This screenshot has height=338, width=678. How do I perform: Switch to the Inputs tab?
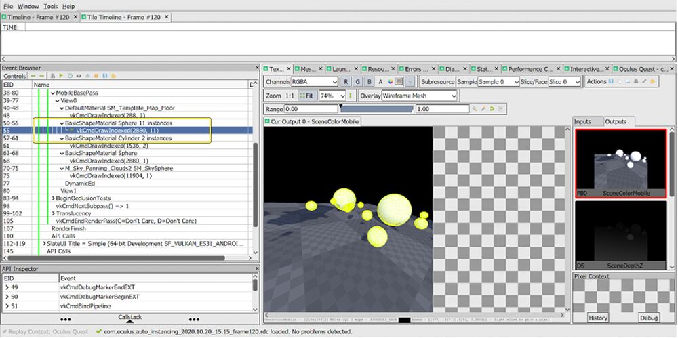(x=583, y=121)
